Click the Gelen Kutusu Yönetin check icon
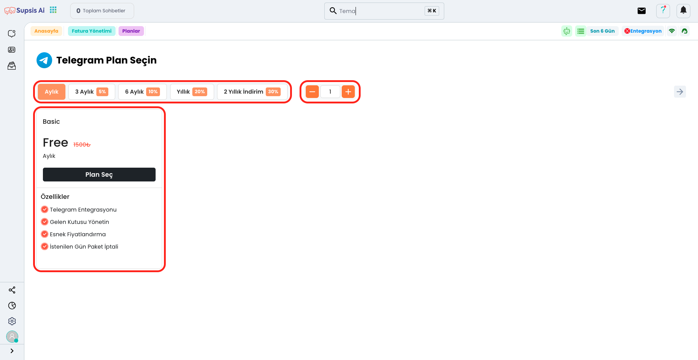This screenshot has width=698, height=360. (x=45, y=222)
